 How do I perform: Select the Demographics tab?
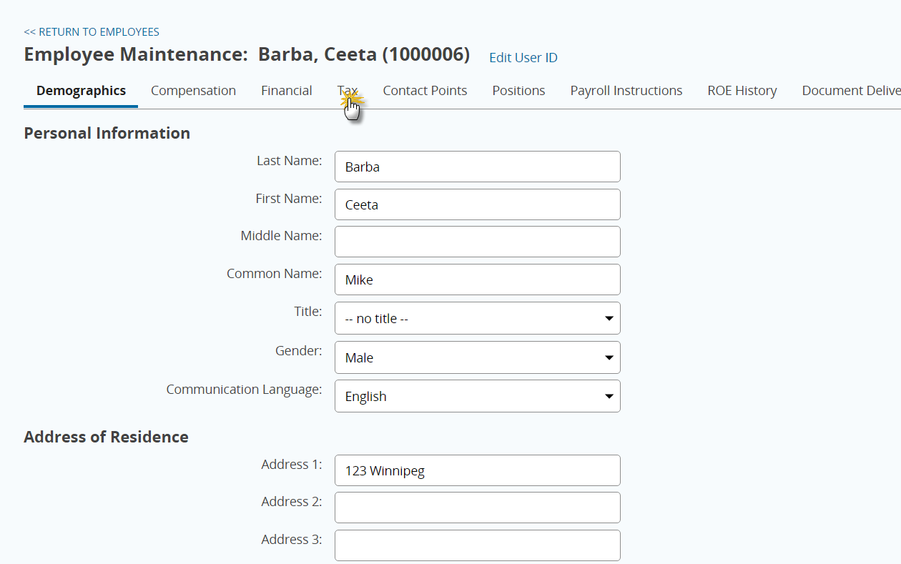(x=81, y=91)
